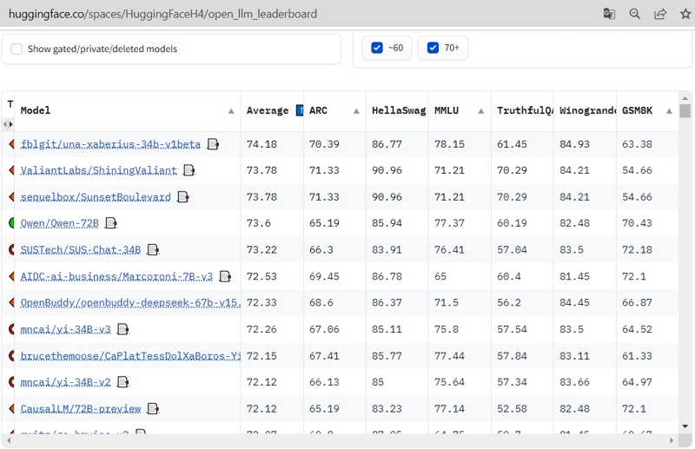Viewport: 695px width, 449px height.
Task: Click vertical scrollbar thumb of the table
Action: (685, 111)
